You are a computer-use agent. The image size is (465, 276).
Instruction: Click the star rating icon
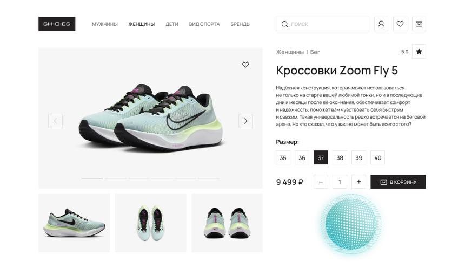tap(419, 52)
